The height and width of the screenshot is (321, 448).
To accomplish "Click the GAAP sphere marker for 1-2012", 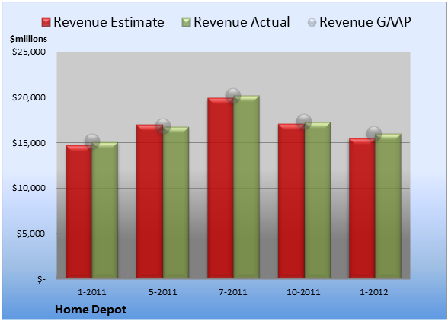I will click(x=374, y=133).
